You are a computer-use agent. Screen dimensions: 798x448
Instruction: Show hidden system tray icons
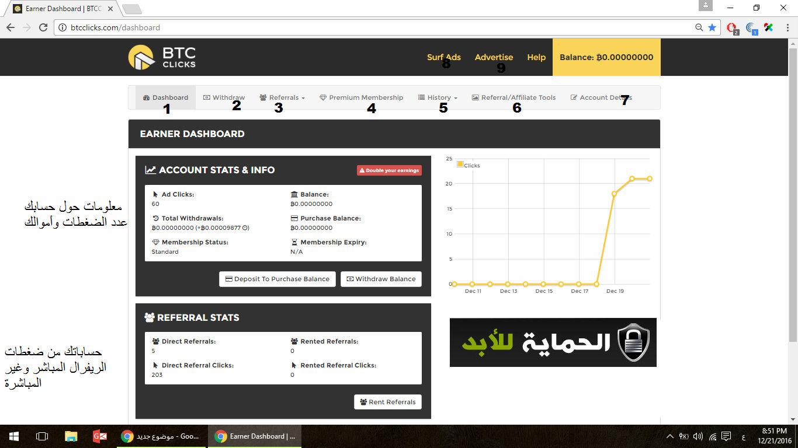[669, 436]
